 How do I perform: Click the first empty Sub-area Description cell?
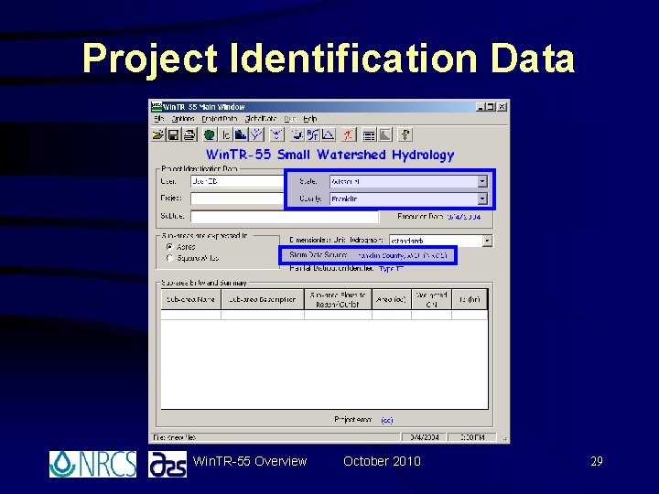263,315
